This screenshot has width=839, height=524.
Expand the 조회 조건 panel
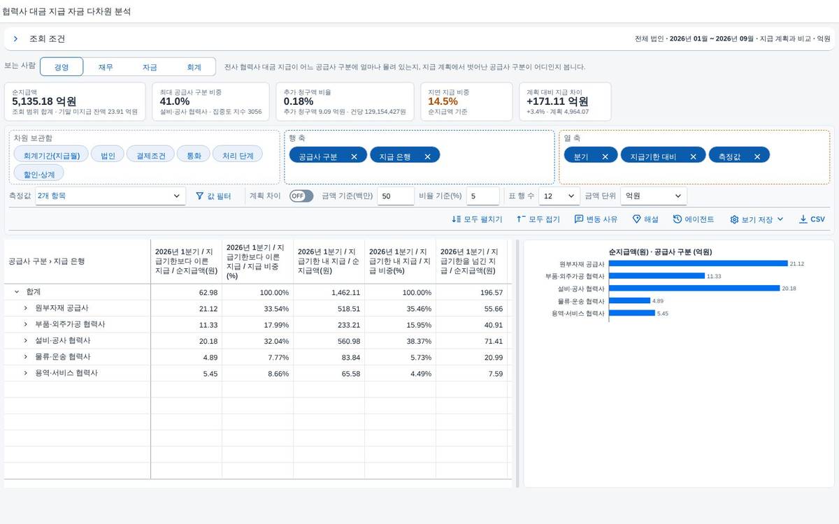pos(15,39)
